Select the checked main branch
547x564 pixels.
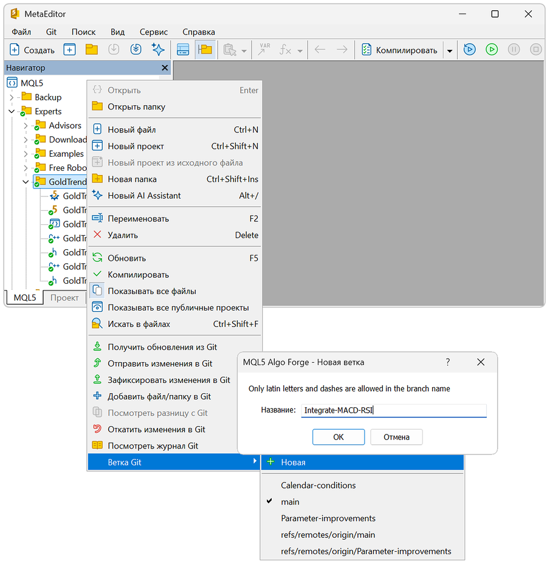[x=362, y=502]
